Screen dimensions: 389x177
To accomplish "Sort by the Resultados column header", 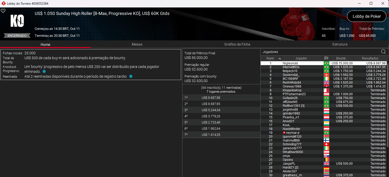I will click(x=370, y=58).
